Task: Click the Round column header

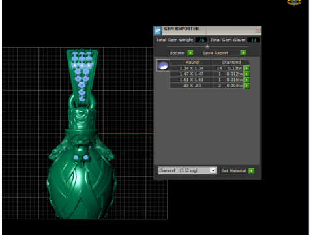Action: click(x=191, y=63)
